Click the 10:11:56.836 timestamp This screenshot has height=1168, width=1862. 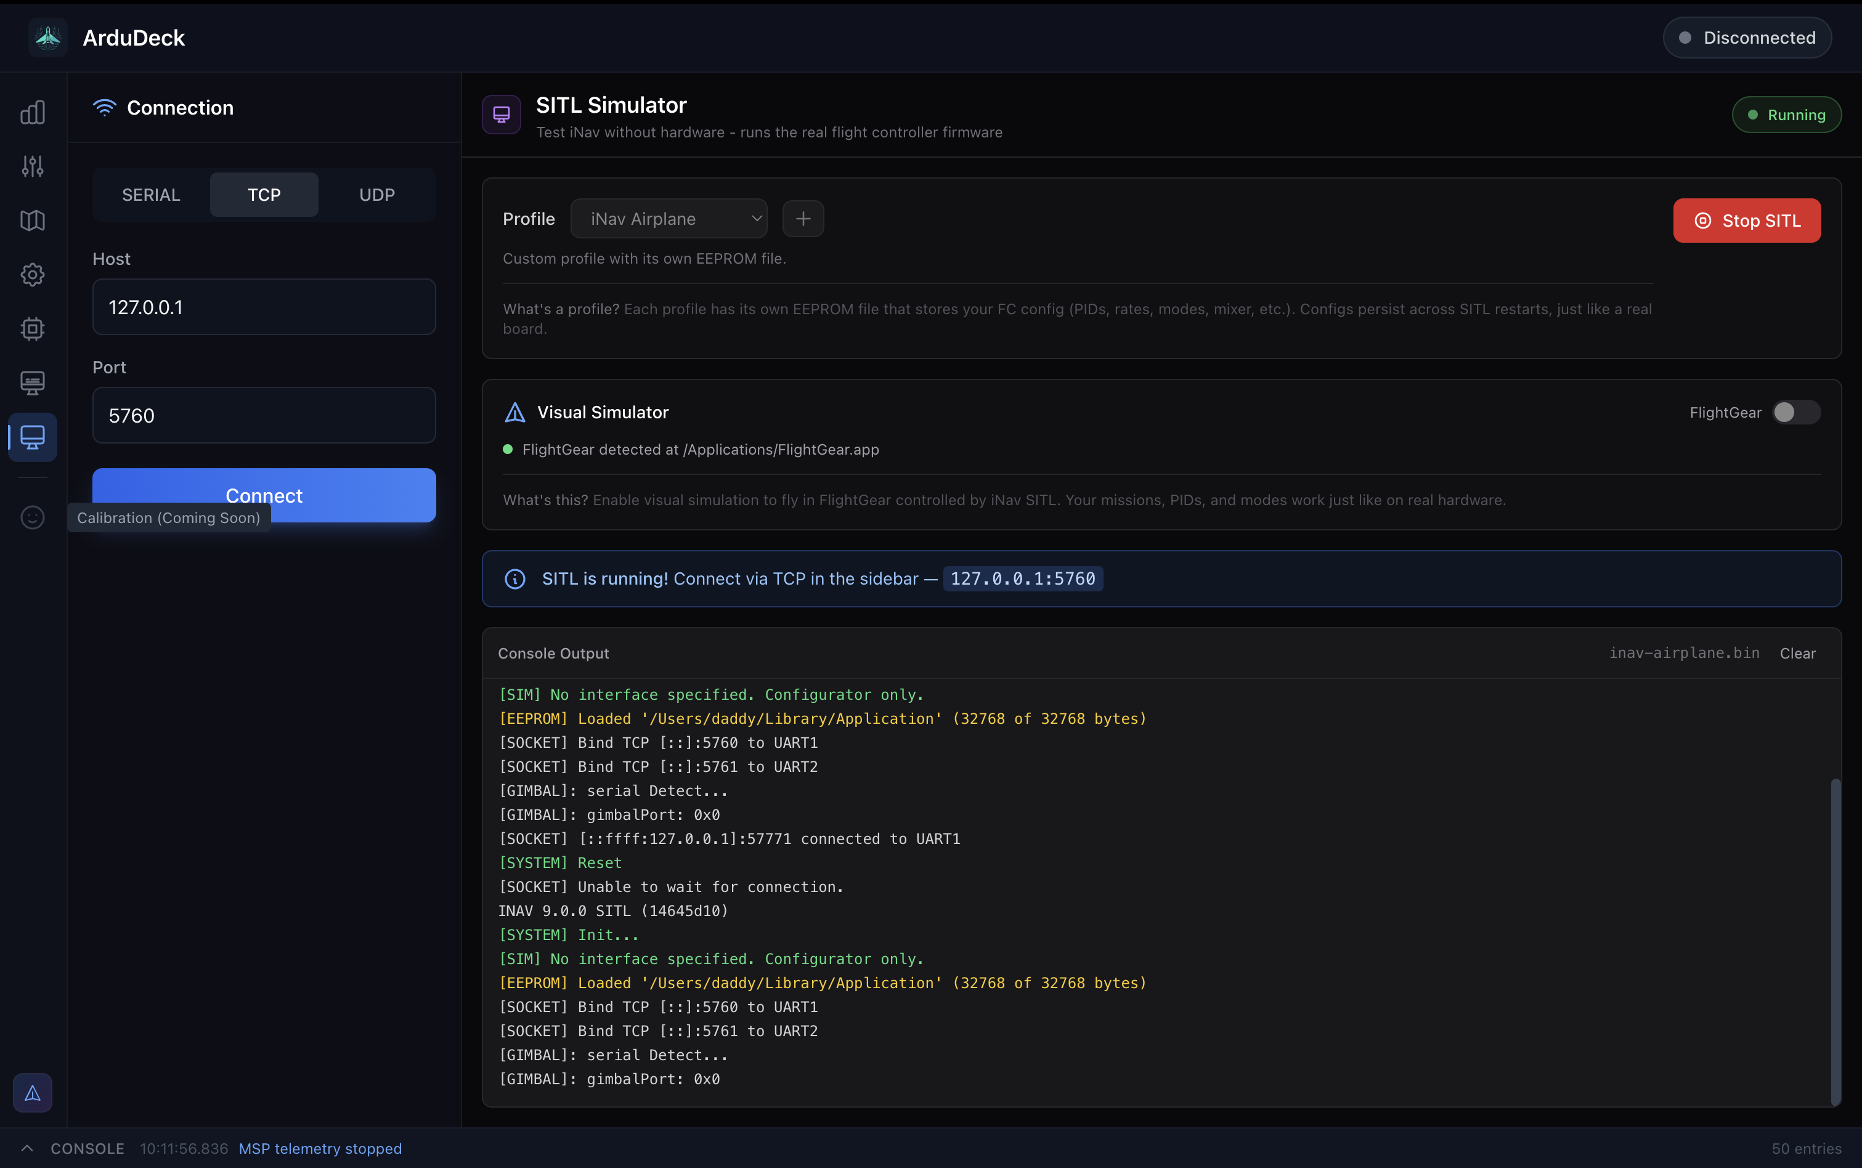click(x=184, y=1149)
